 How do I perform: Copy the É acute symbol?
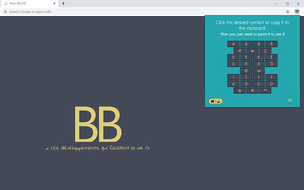tap(233, 57)
